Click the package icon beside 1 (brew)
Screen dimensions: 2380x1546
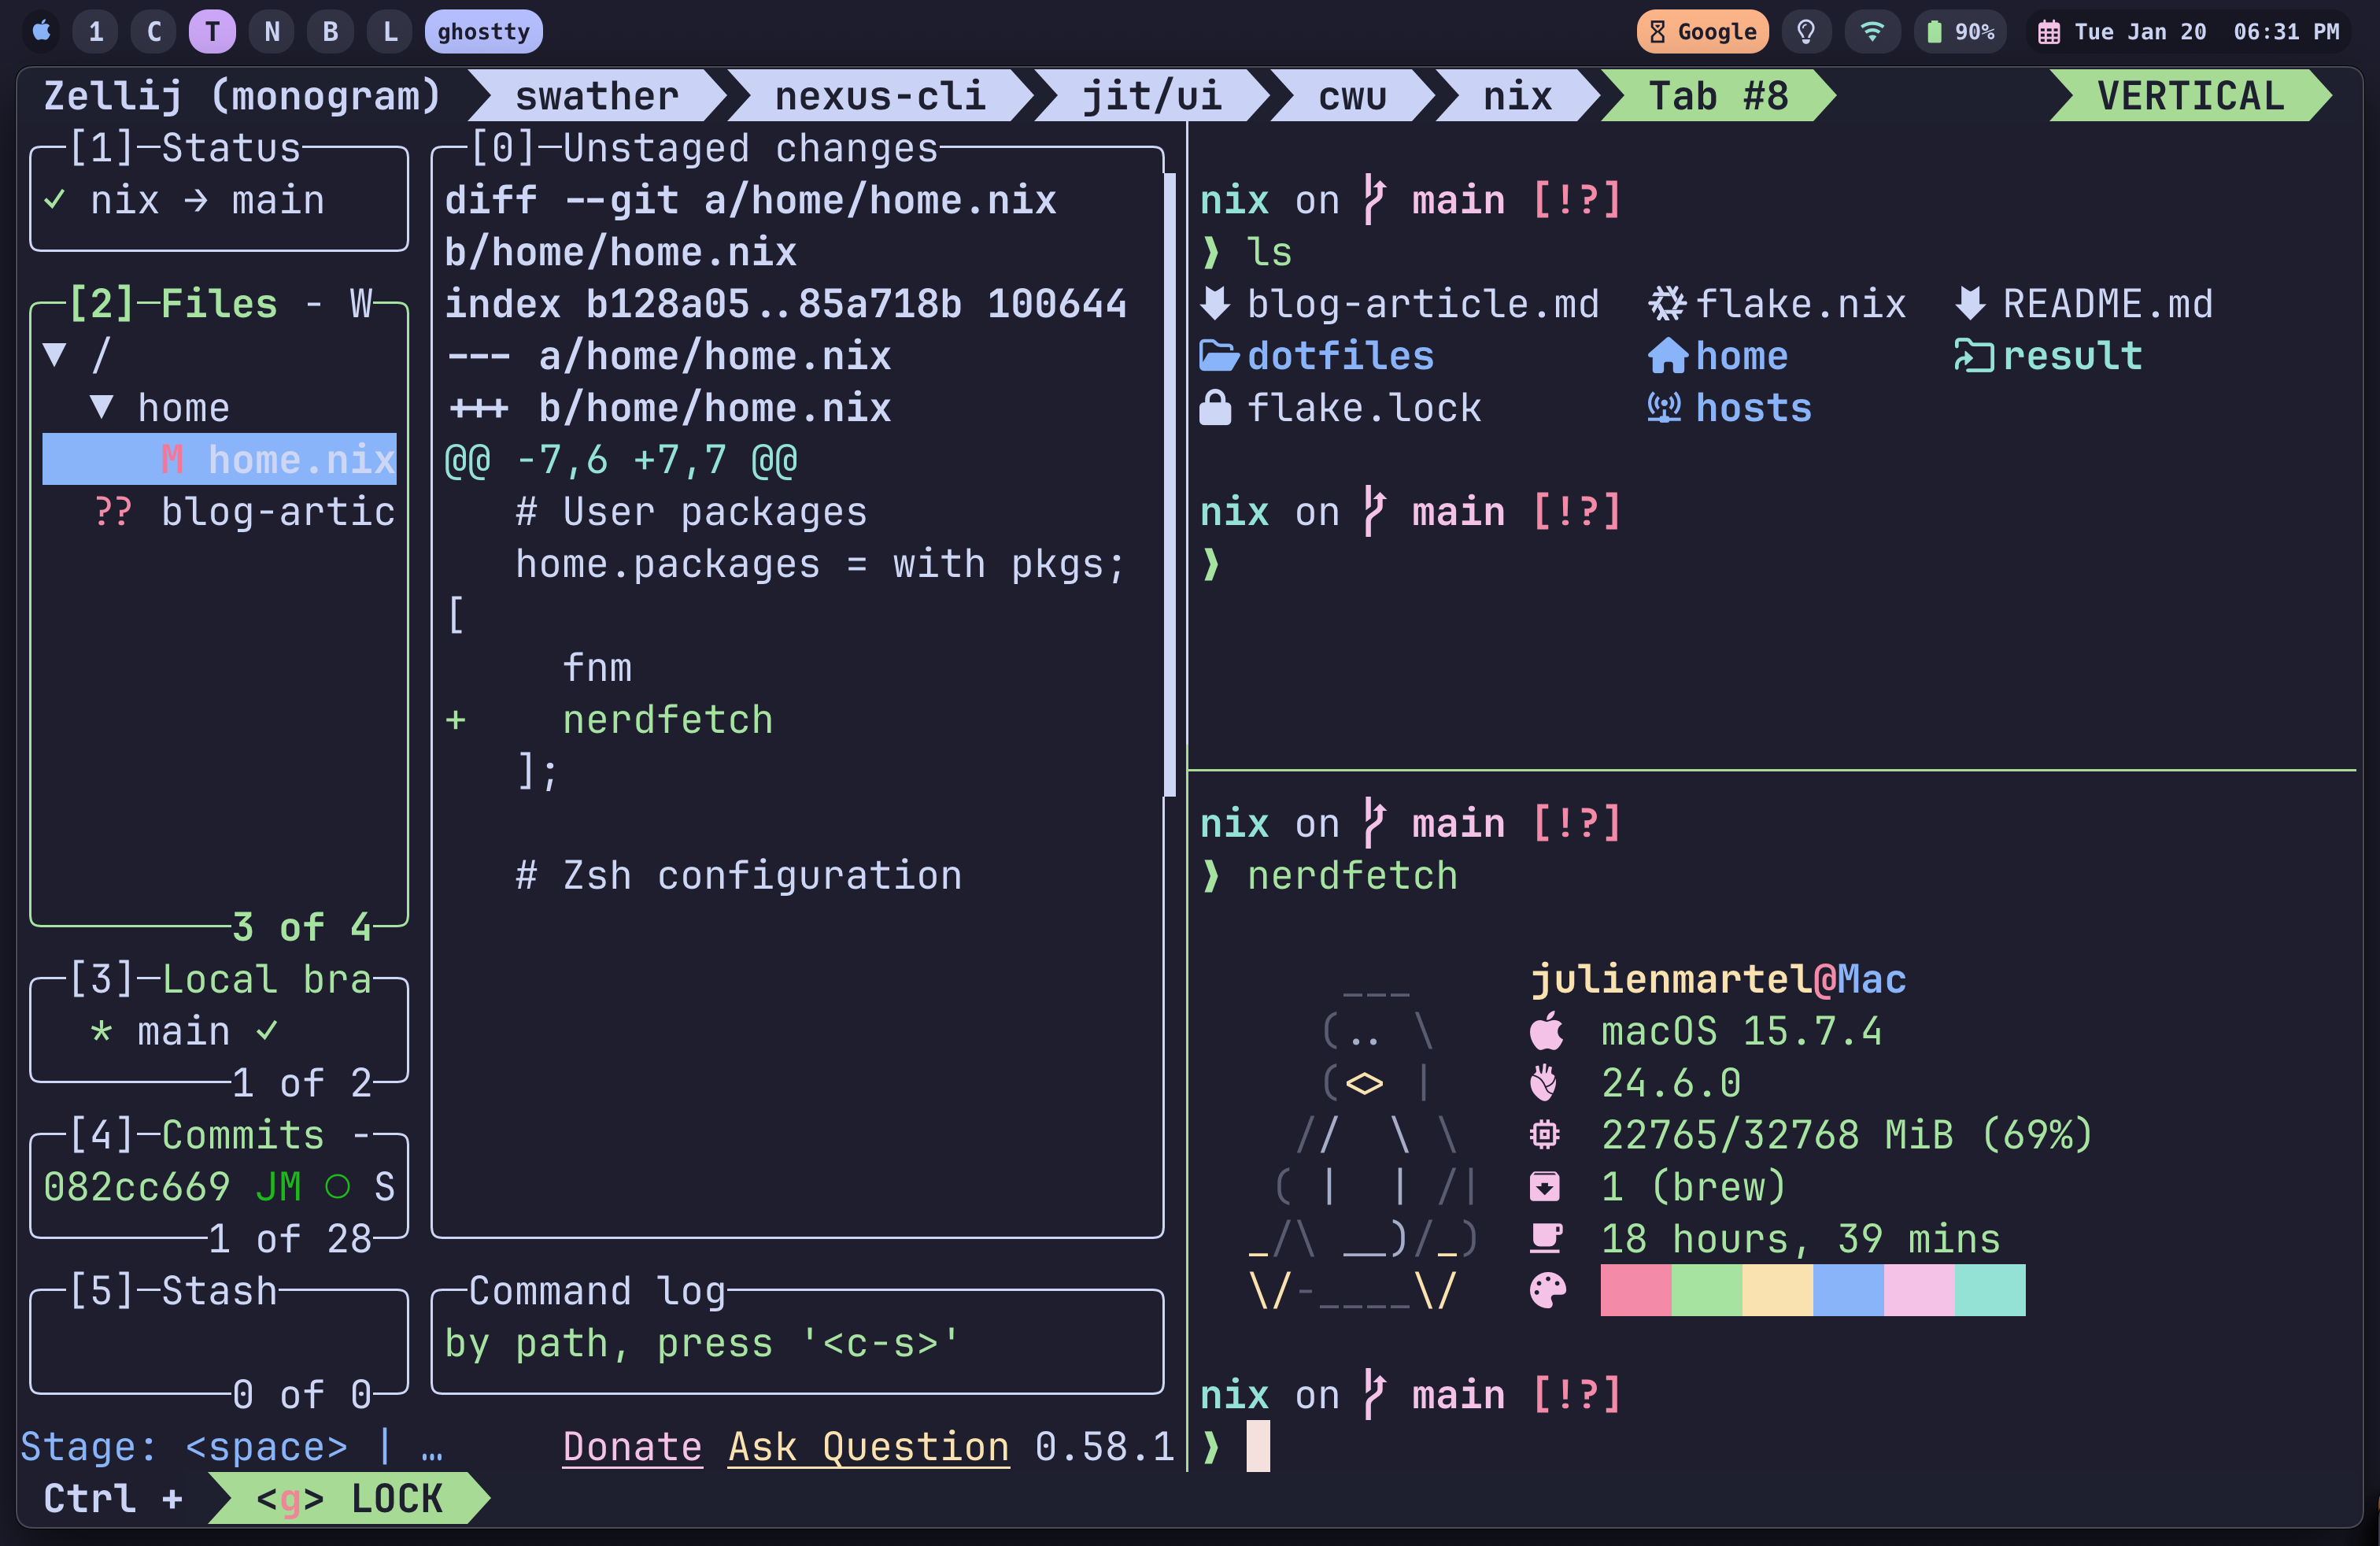[1545, 1187]
